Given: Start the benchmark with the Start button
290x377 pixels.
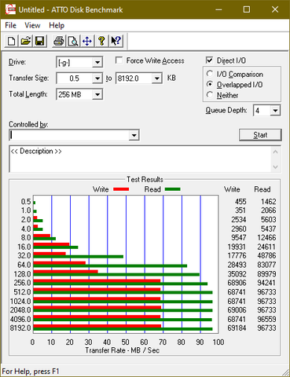Looking at the screenshot, I should [260, 135].
